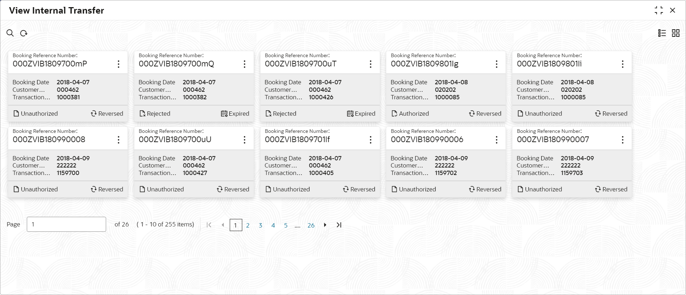This screenshot has width=686, height=295.
Task: Click the refresh icon to reload transfers
Action: pos(23,33)
